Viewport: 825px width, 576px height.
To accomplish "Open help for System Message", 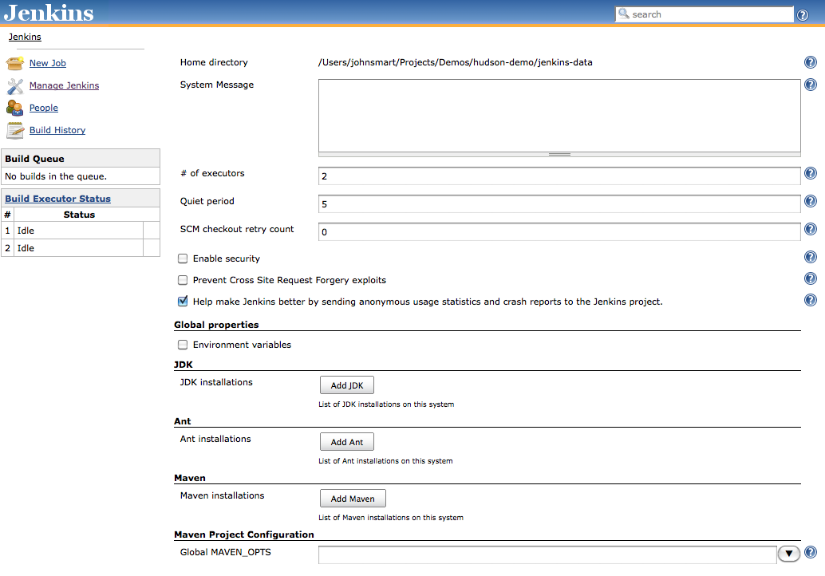I will pos(811,85).
